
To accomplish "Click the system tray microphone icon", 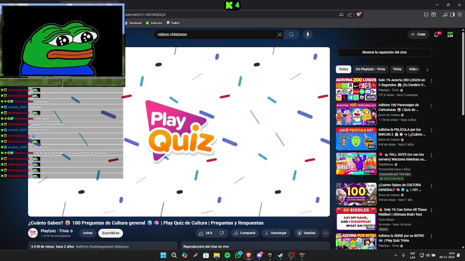I will click(x=403, y=255).
